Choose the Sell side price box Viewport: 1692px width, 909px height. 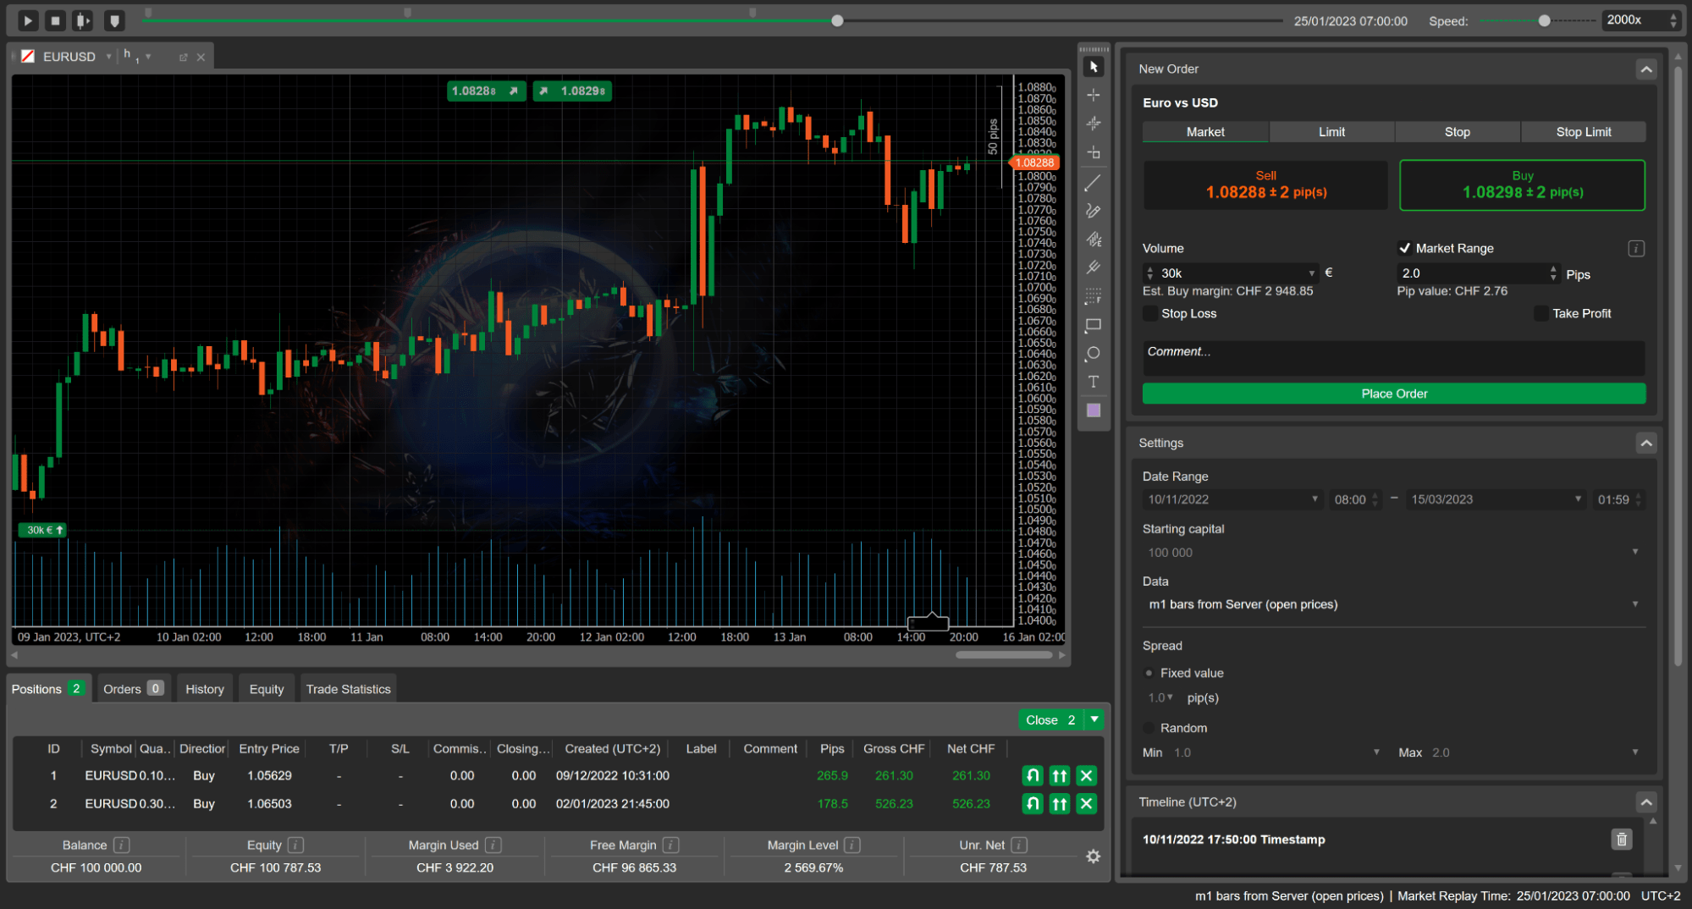click(x=1265, y=185)
